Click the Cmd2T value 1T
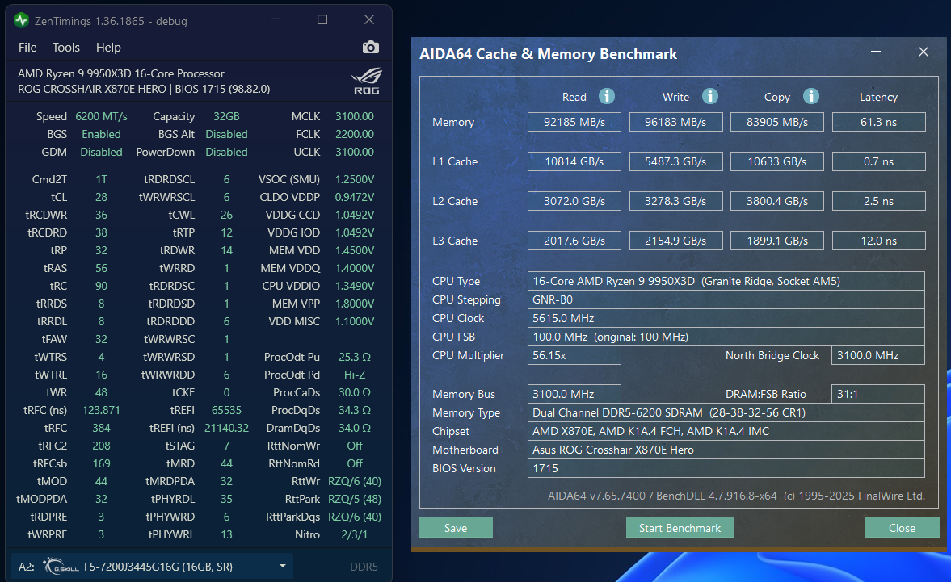This screenshot has width=951, height=582. coord(101,179)
